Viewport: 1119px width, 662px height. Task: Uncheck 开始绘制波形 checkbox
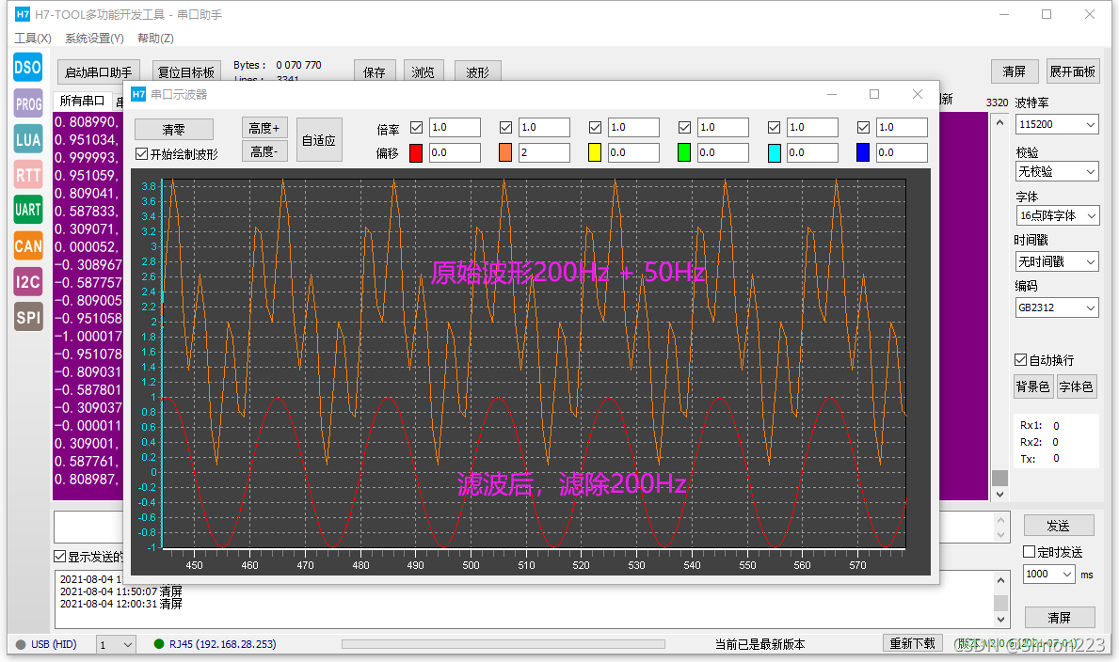pos(141,154)
